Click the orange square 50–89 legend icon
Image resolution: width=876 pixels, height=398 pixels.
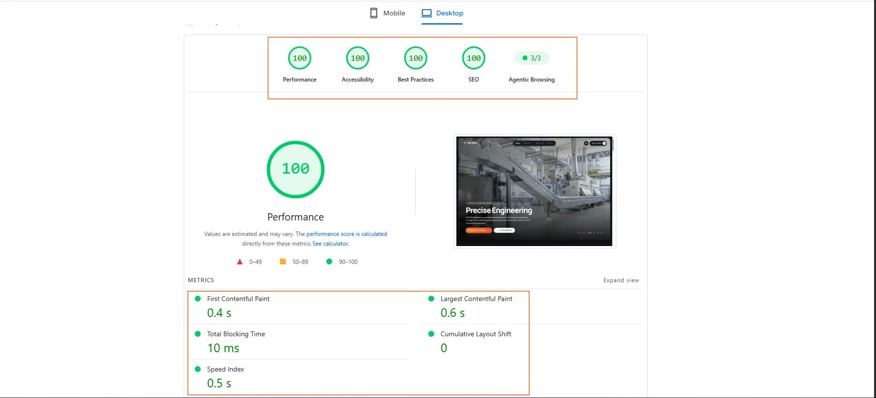(283, 261)
